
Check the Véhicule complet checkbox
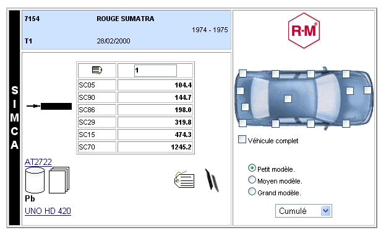[242, 140]
